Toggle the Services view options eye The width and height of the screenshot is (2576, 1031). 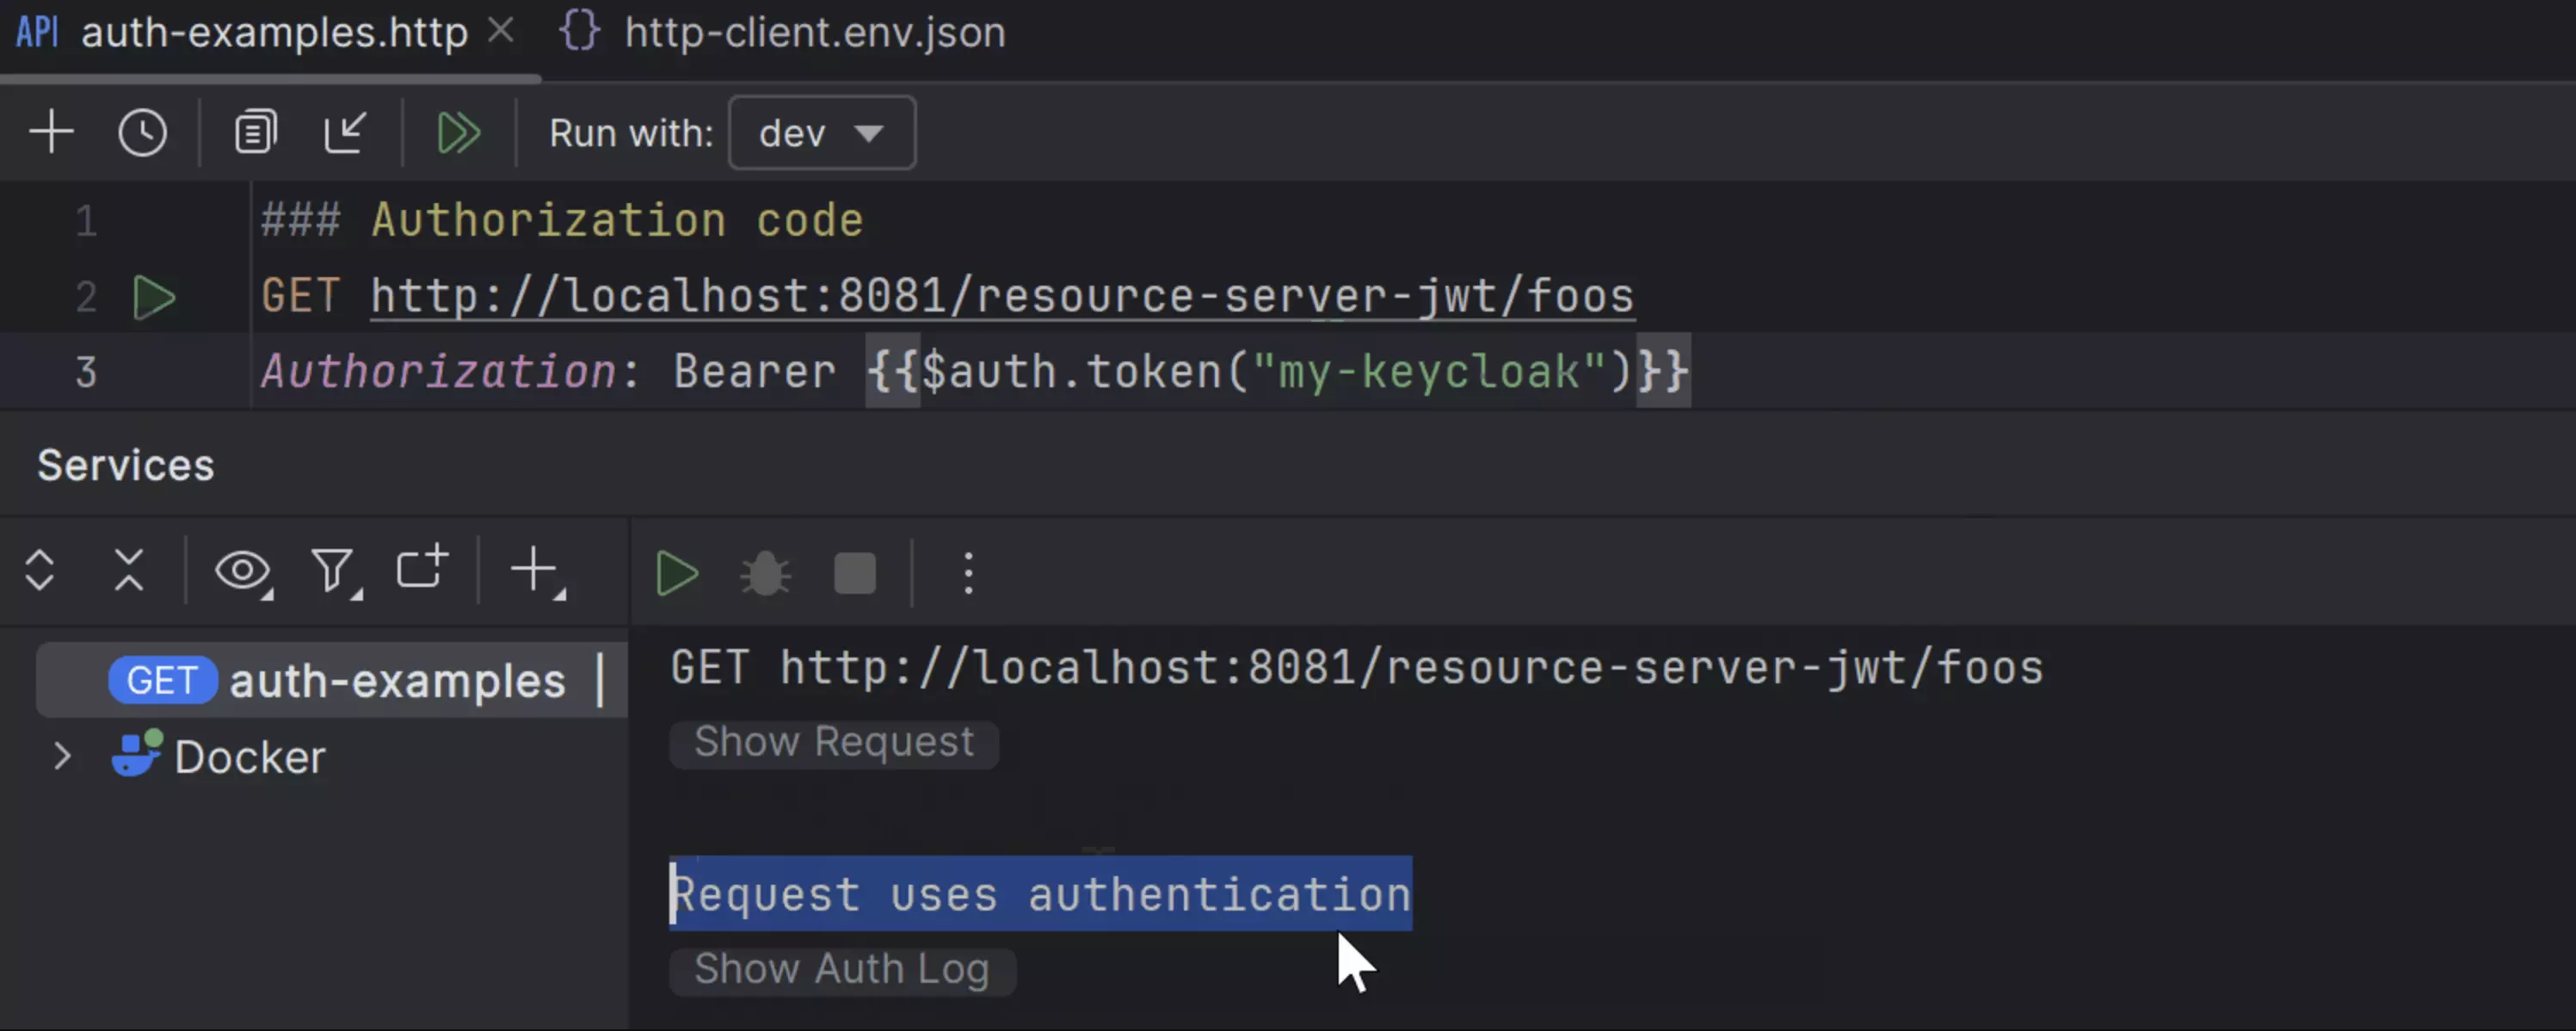click(x=243, y=571)
